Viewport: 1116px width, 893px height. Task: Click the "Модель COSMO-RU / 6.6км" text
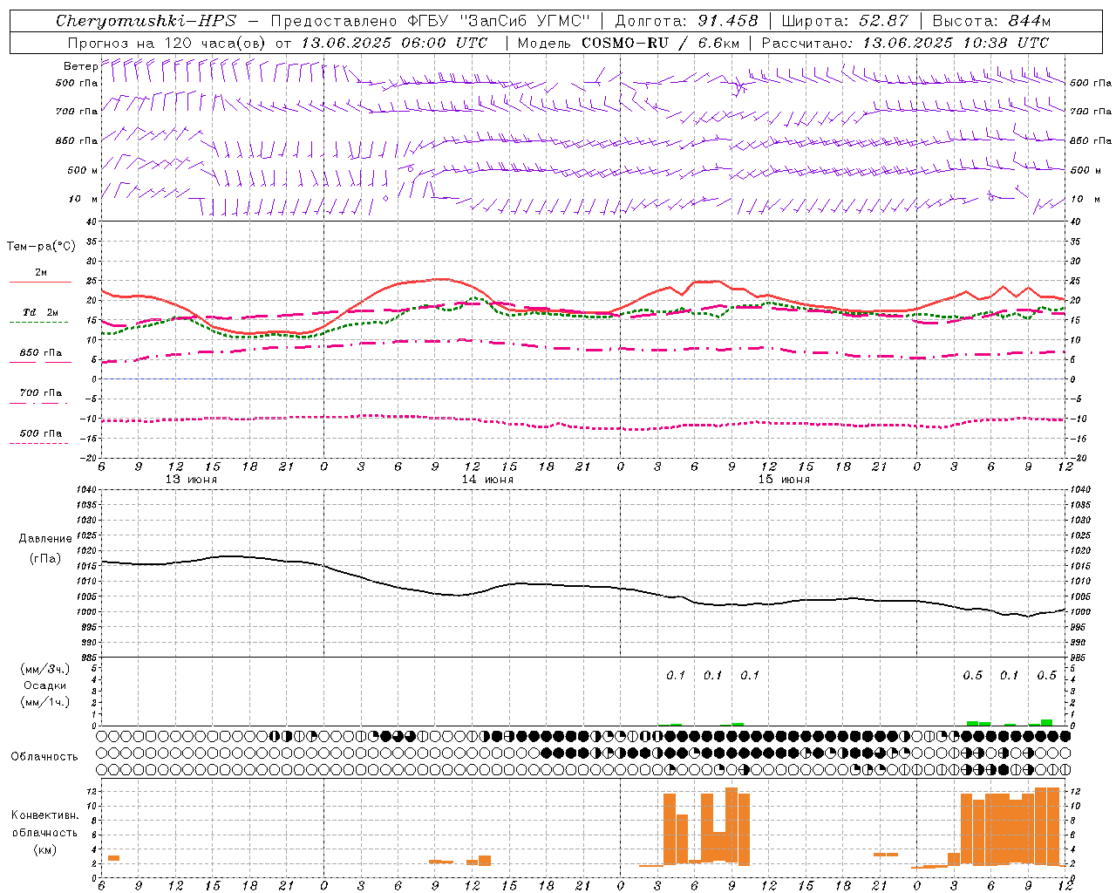(629, 43)
